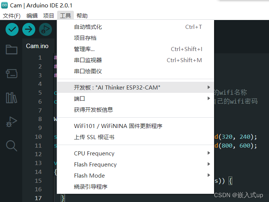Open WiFi101 / WiFiNINA 固件更新程序
This screenshot has width=269, height=202.
(135, 126)
